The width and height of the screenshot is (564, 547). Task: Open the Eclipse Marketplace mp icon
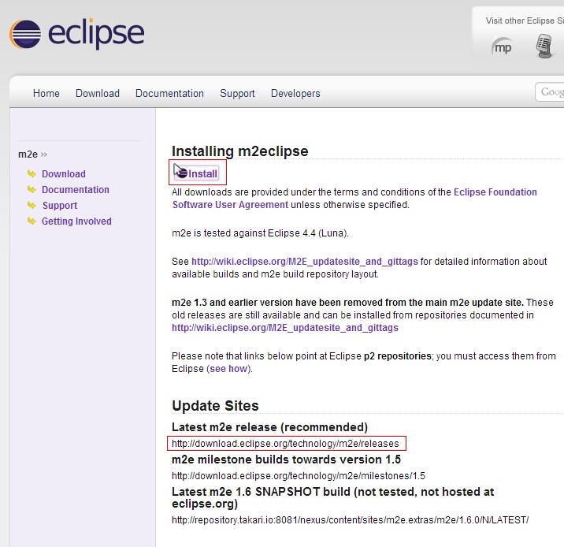[x=502, y=47]
